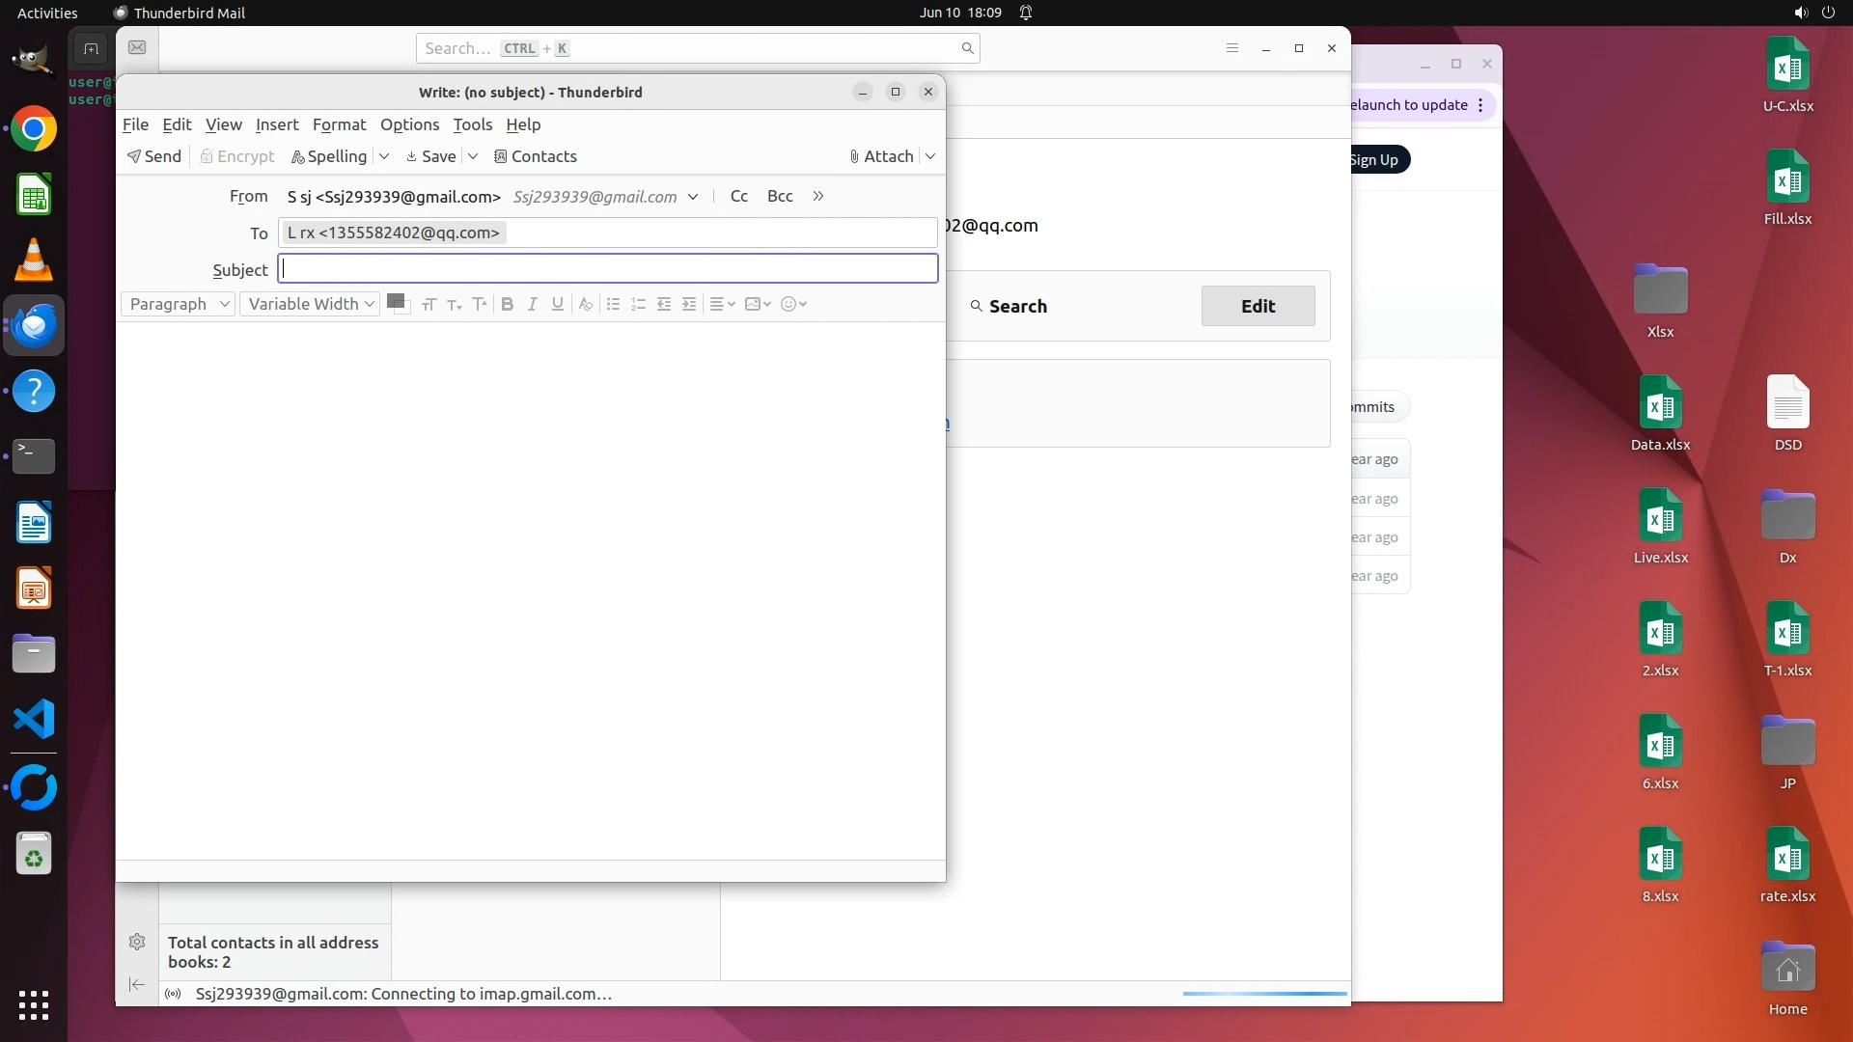Toggle underline text formatting
1853x1042 pixels.
coord(557,304)
